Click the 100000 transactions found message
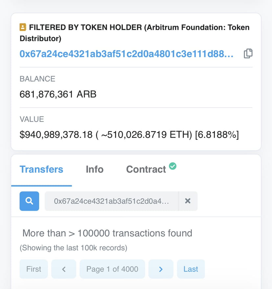This screenshot has width=272, height=289. tap(107, 233)
